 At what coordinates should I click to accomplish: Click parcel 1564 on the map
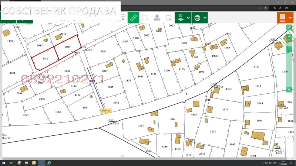coord(85,108)
